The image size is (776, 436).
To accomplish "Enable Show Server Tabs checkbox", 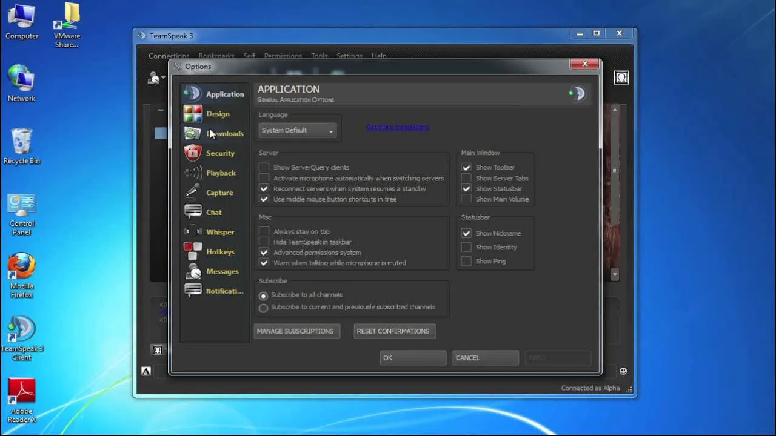I will click(466, 178).
